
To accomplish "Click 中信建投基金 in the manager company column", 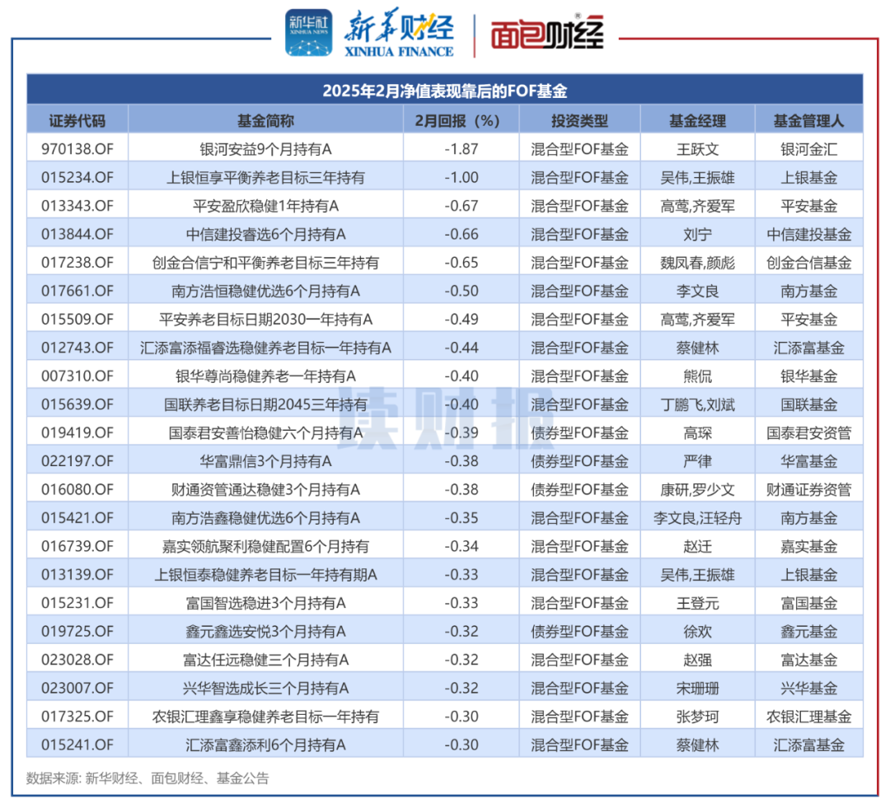I will [808, 235].
